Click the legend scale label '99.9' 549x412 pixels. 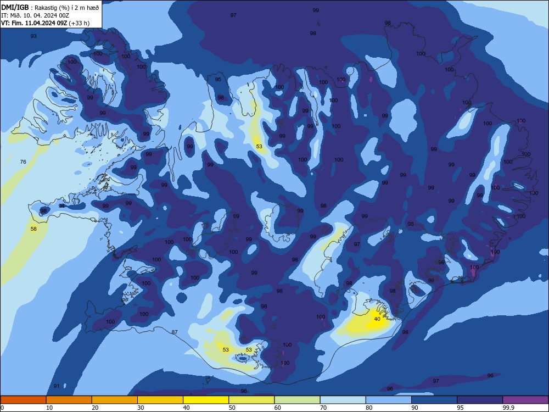[508, 408]
